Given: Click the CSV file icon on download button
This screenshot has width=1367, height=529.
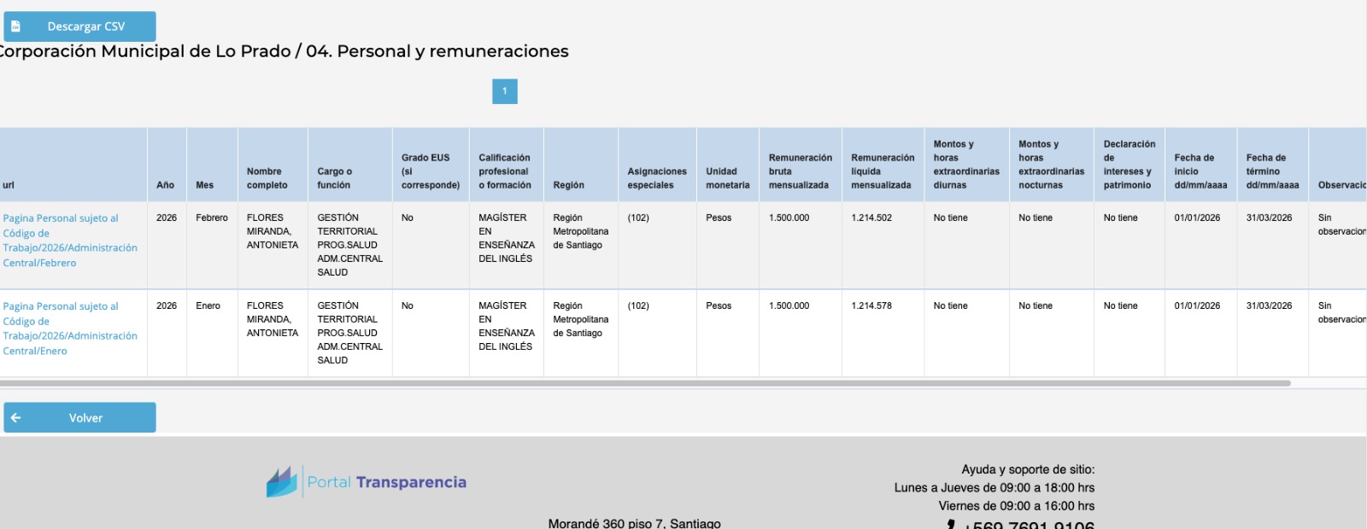Looking at the screenshot, I should (x=15, y=26).
